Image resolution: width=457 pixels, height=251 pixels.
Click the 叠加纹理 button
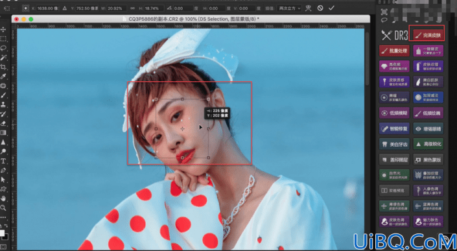tap(428, 175)
